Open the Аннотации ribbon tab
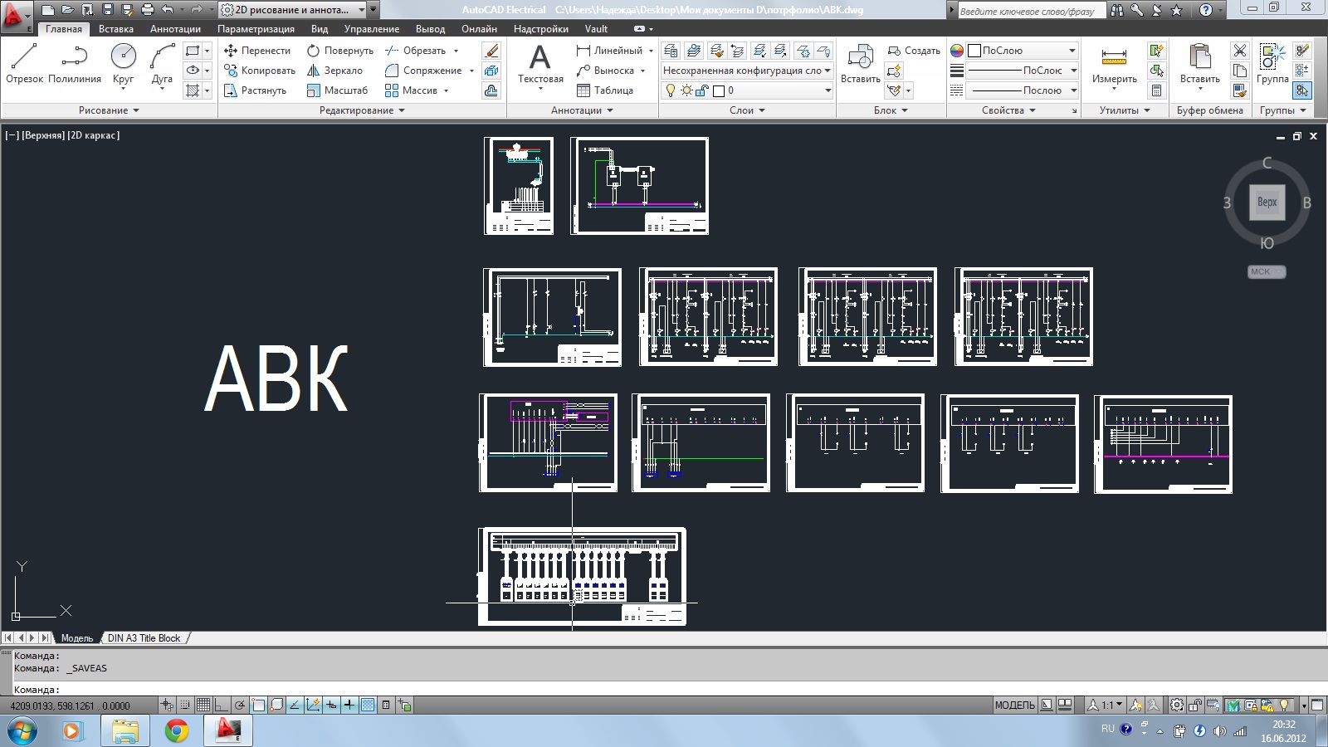 [175, 29]
